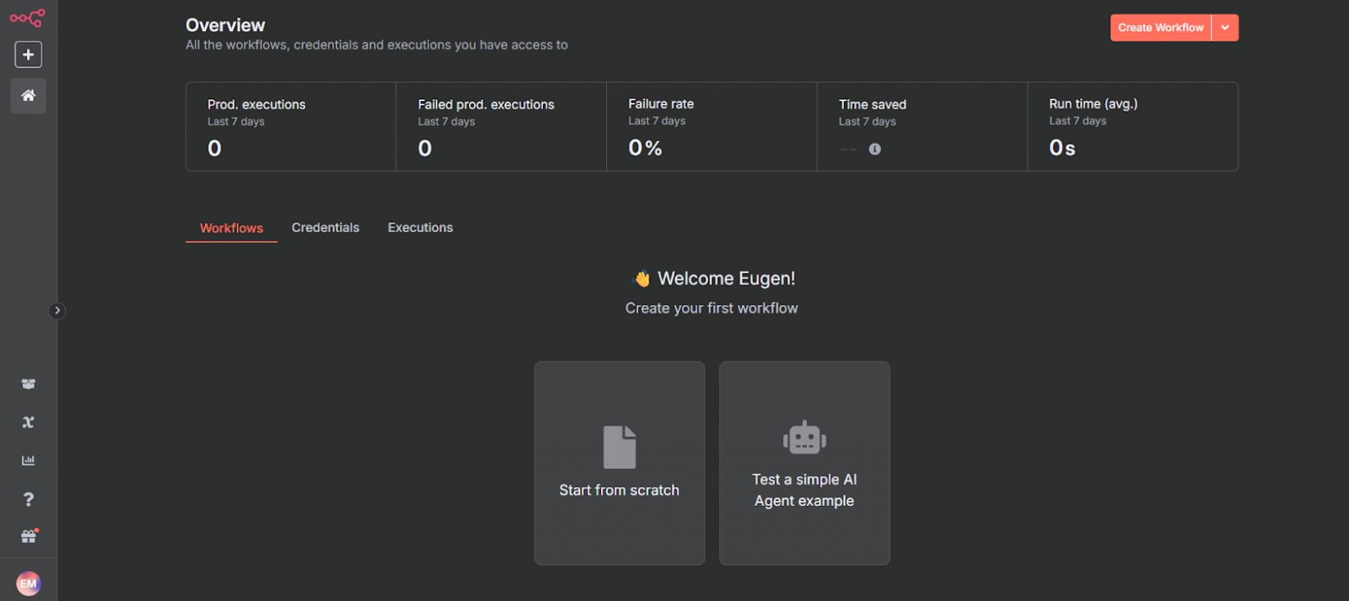Select the Failure rate stat card

coord(711,126)
